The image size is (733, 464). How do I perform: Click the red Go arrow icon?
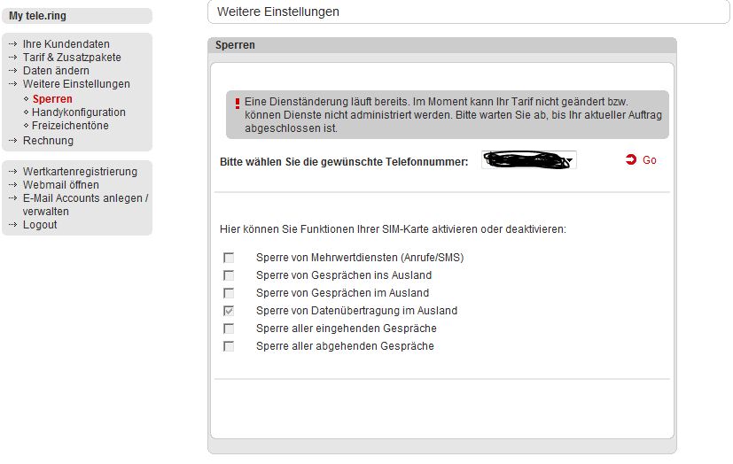click(631, 160)
